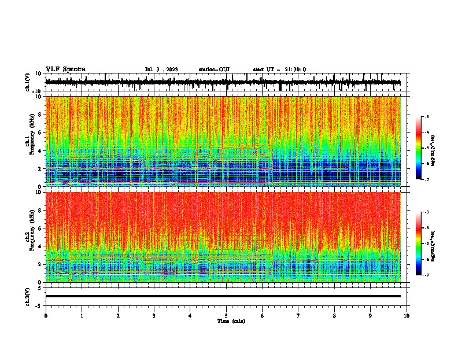The height and width of the screenshot is (354, 458).
Task: Click time axis tick label "1"
Action: 82,316
